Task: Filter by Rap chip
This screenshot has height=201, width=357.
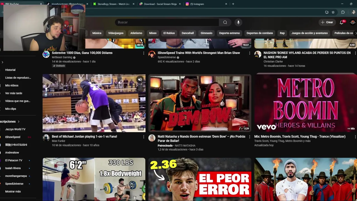Action: tap(282, 33)
